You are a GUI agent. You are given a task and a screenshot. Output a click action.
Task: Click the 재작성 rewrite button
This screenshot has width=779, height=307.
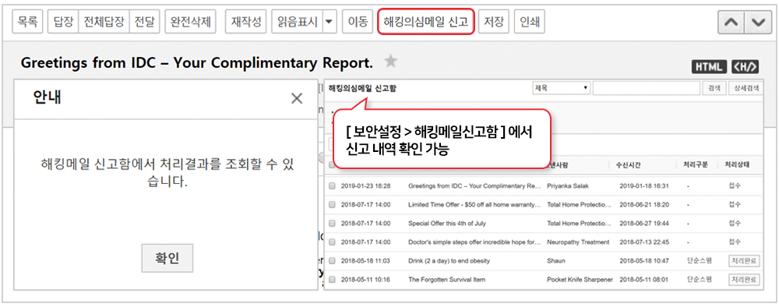tap(246, 22)
